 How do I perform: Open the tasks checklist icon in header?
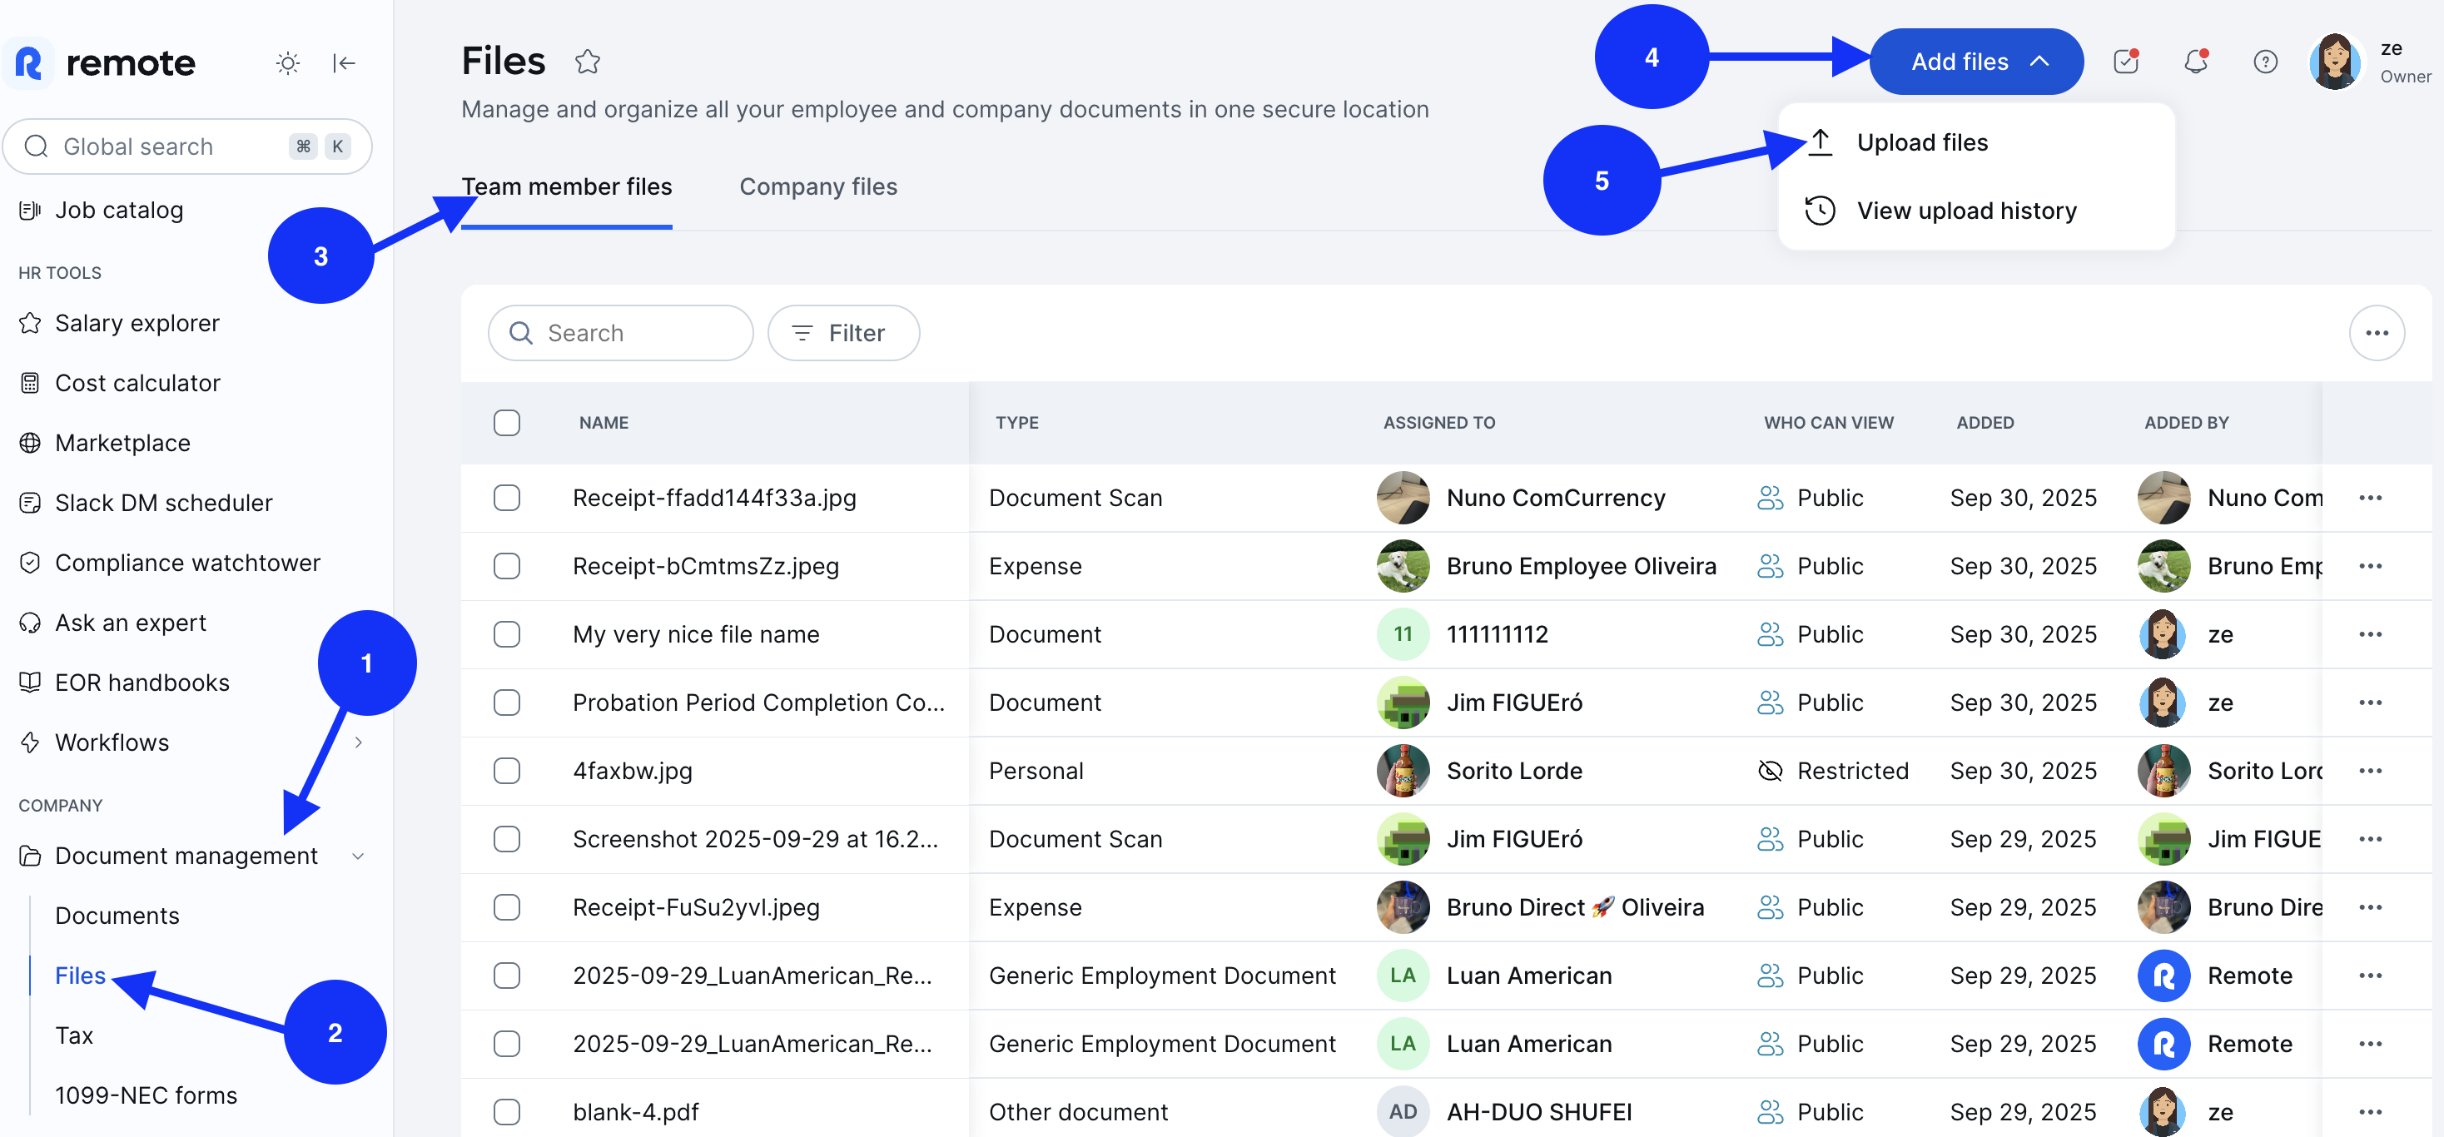(2125, 62)
